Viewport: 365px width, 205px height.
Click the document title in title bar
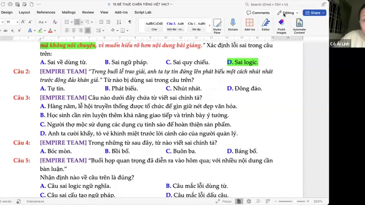coord(141,4)
